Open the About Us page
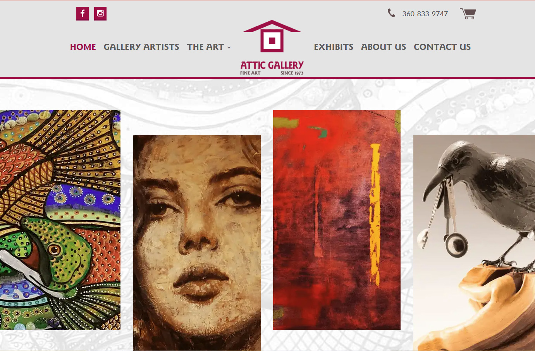The width and height of the screenshot is (535, 351). pyautogui.click(x=384, y=47)
